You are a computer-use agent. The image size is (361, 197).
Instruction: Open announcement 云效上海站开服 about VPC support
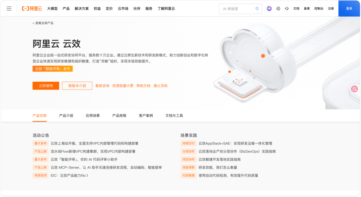pyautogui.click(x=94, y=143)
